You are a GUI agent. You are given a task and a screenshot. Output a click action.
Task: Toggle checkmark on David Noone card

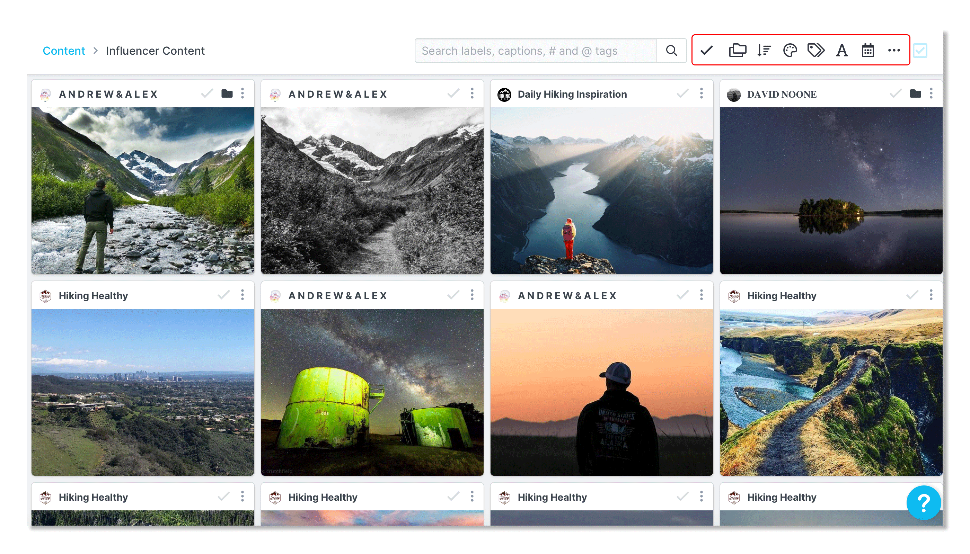point(896,93)
